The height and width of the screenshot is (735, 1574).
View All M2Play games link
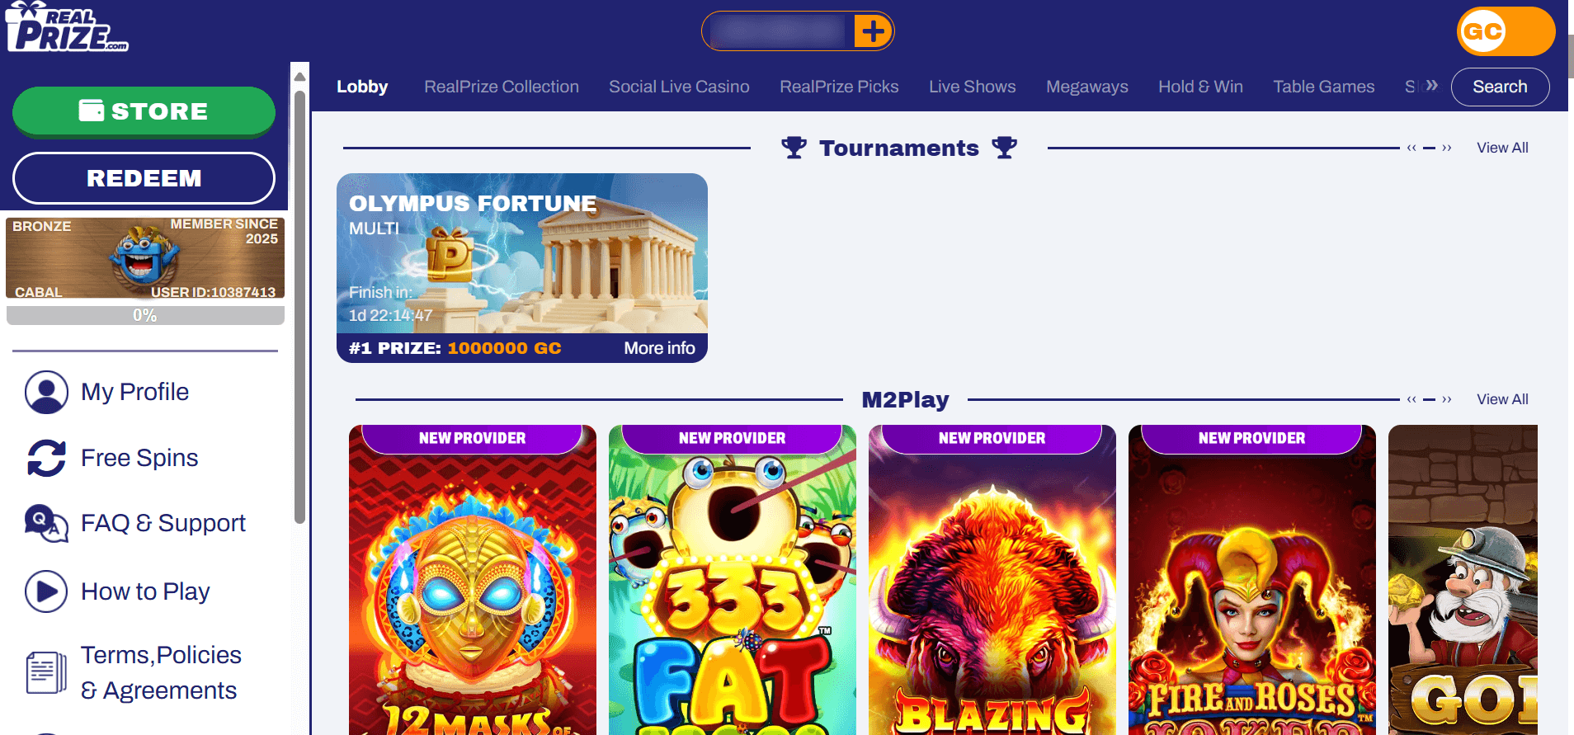[1502, 399]
